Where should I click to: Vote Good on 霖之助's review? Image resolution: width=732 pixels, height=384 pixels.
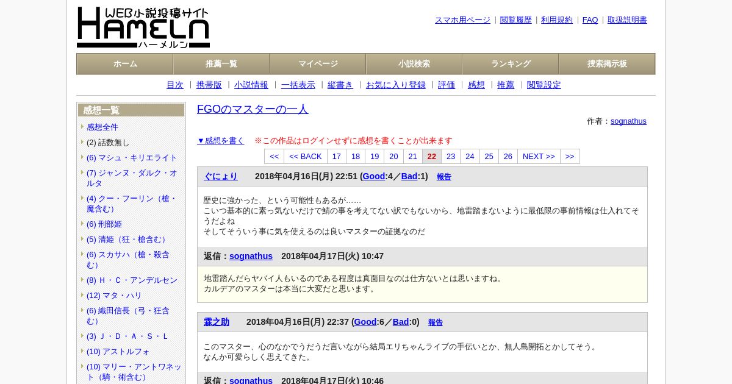[x=365, y=322]
